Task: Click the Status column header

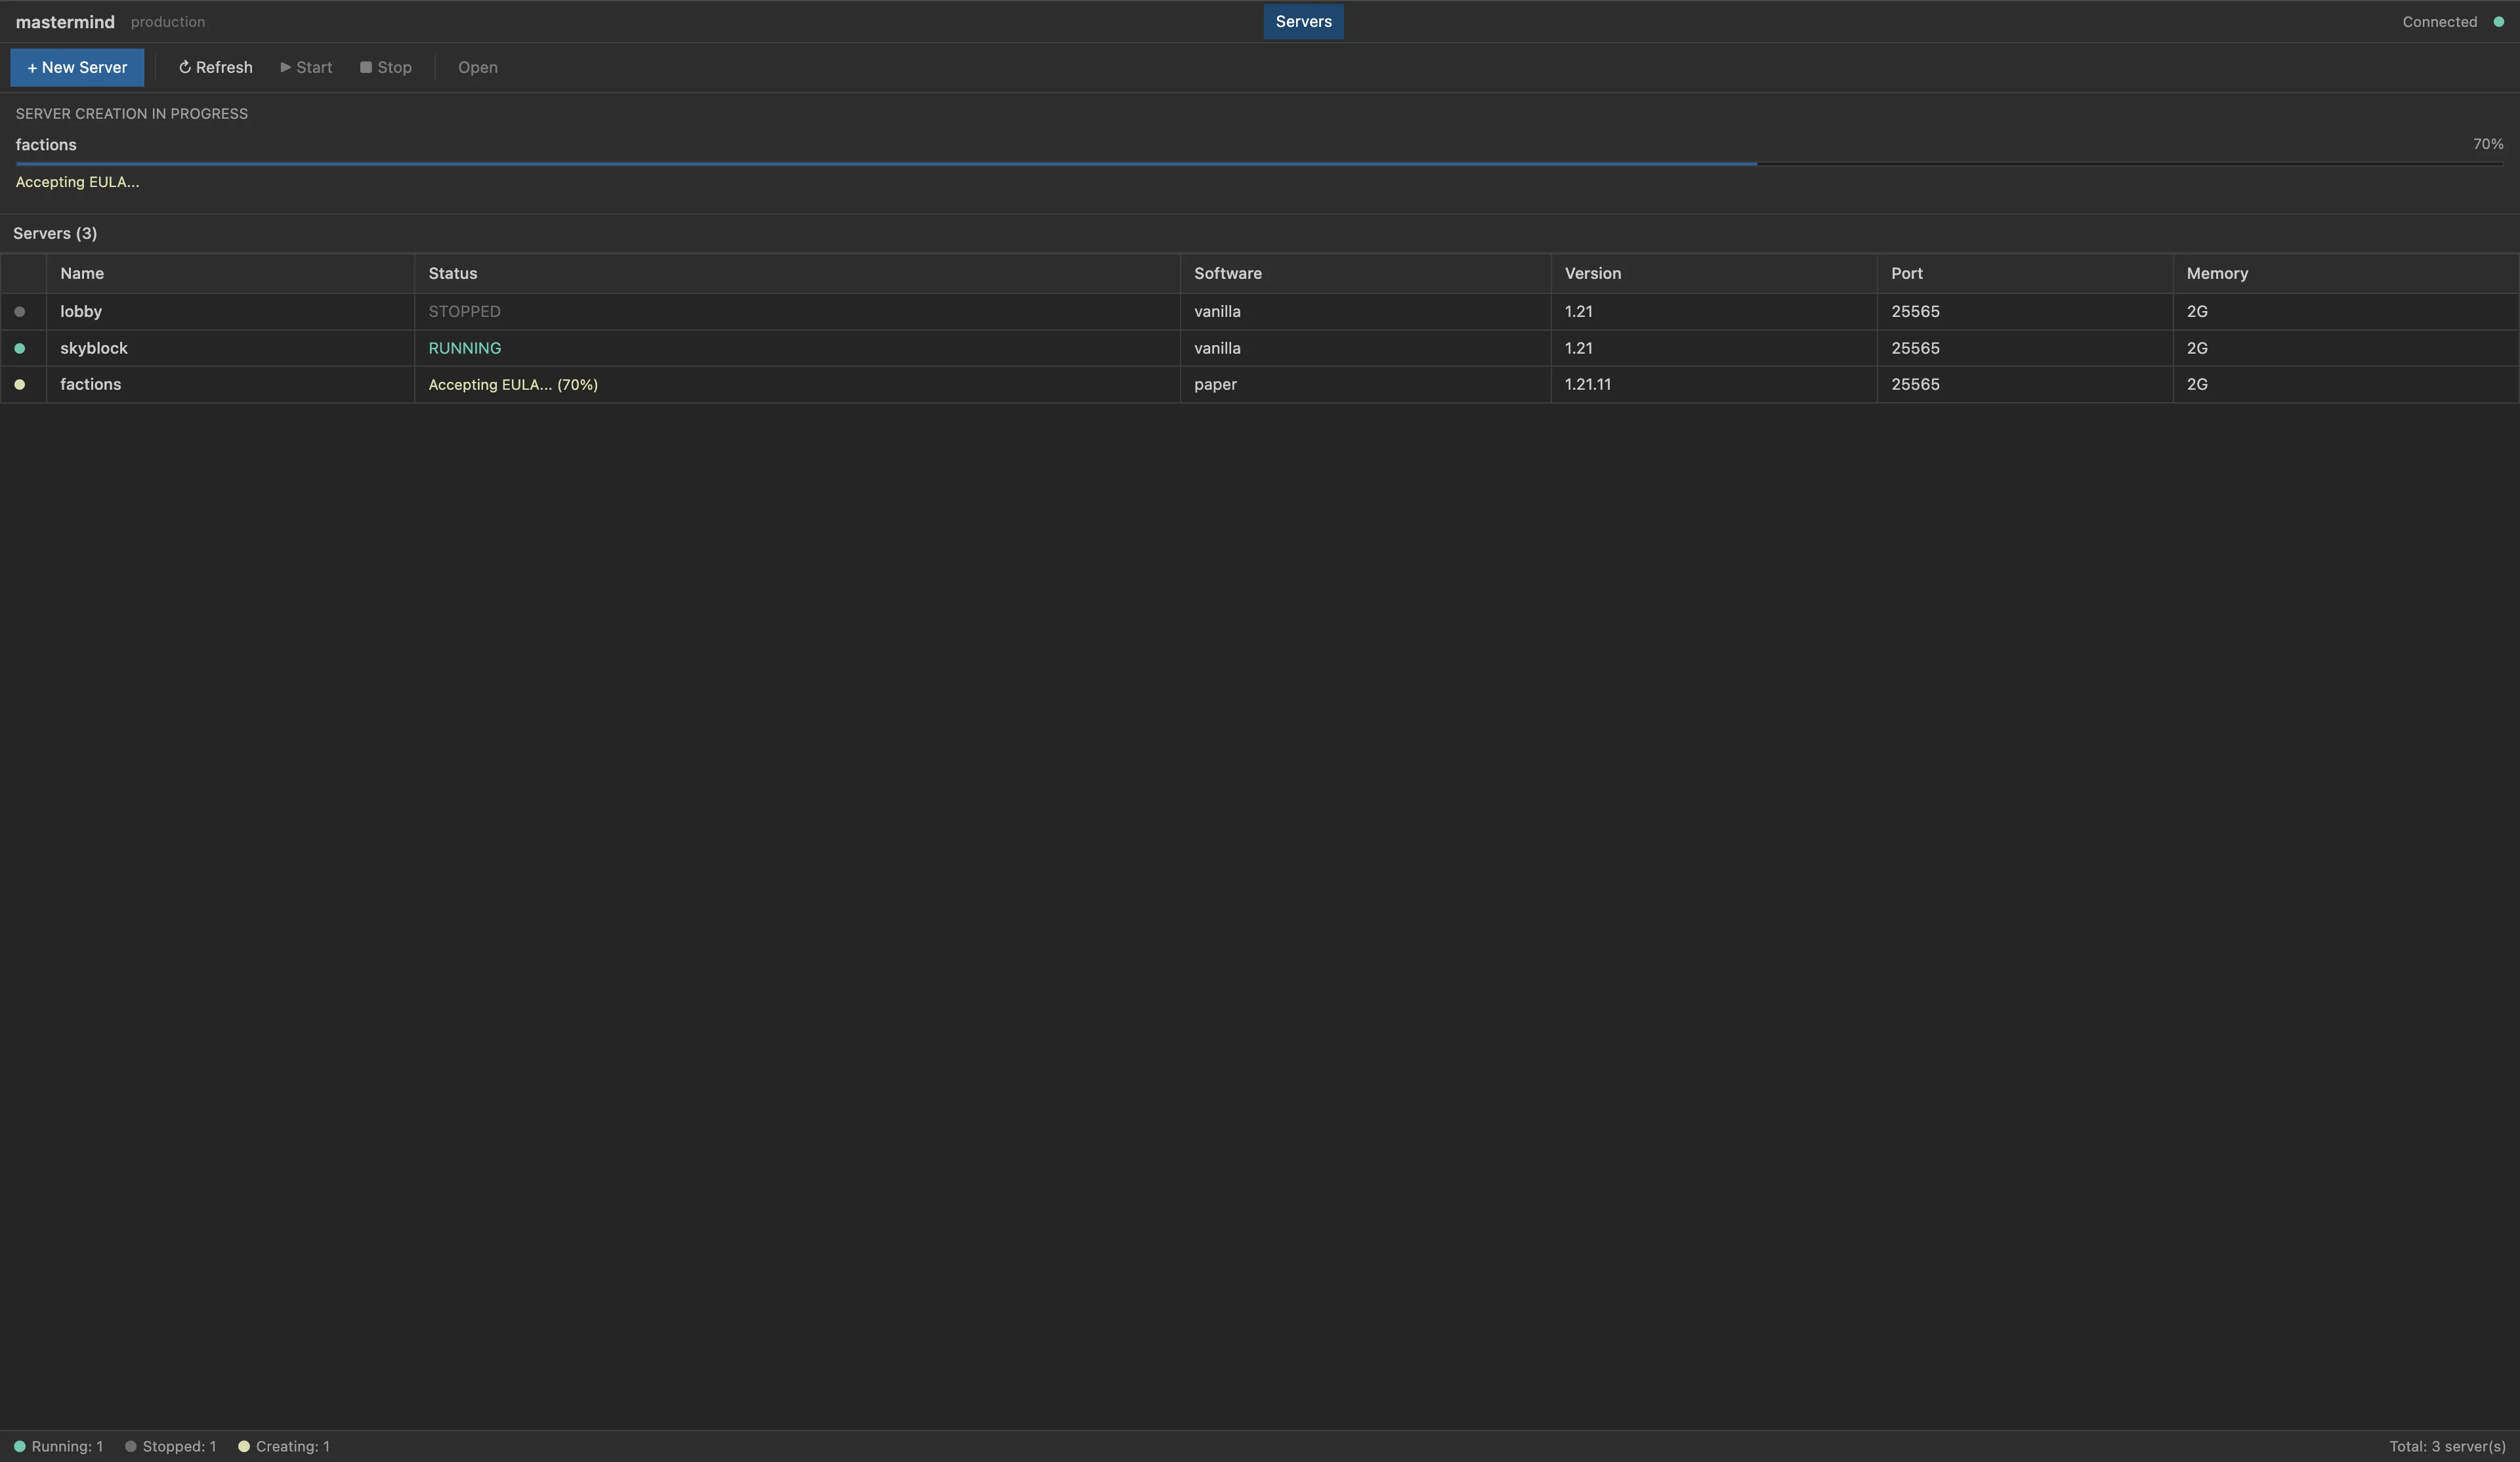Action: point(797,273)
